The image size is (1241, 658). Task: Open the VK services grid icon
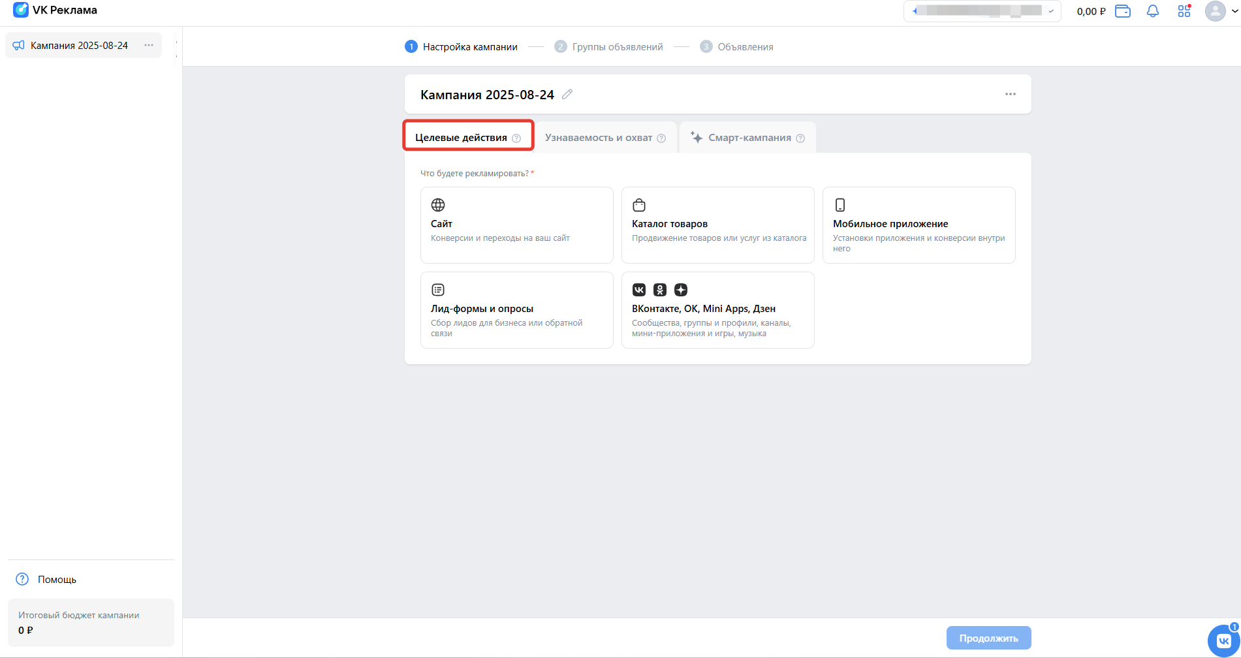1184,11
